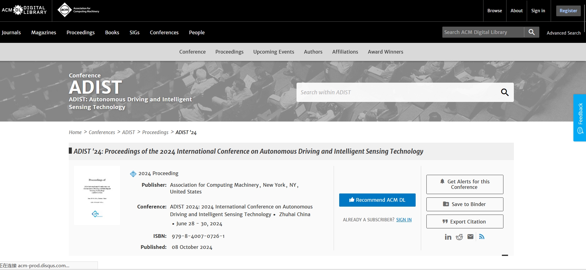
Task: Open Proceedings in the top navigation bar
Action: [81, 32]
